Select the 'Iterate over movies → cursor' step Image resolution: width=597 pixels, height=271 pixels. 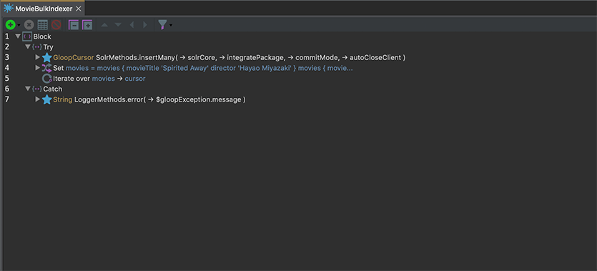pyautogui.click(x=99, y=79)
